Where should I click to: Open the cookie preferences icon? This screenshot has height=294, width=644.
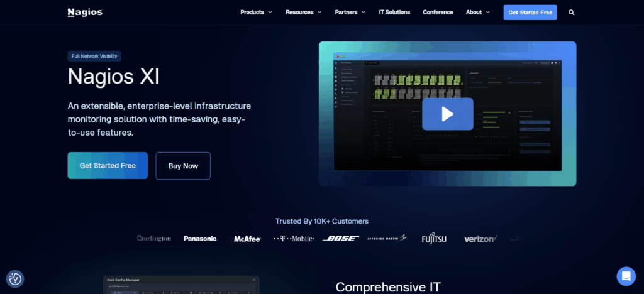[x=15, y=279]
